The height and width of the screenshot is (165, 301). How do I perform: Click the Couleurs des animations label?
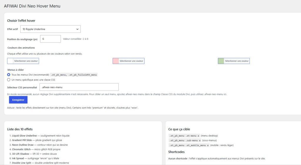click(x=21, y=48)
